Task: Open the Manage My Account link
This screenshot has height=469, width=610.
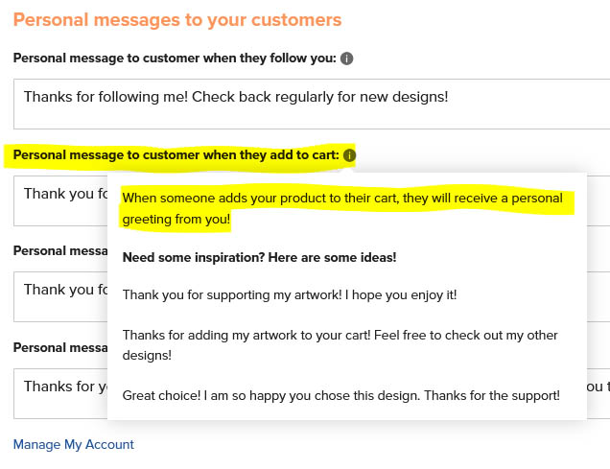Action: tap(74, 444)
